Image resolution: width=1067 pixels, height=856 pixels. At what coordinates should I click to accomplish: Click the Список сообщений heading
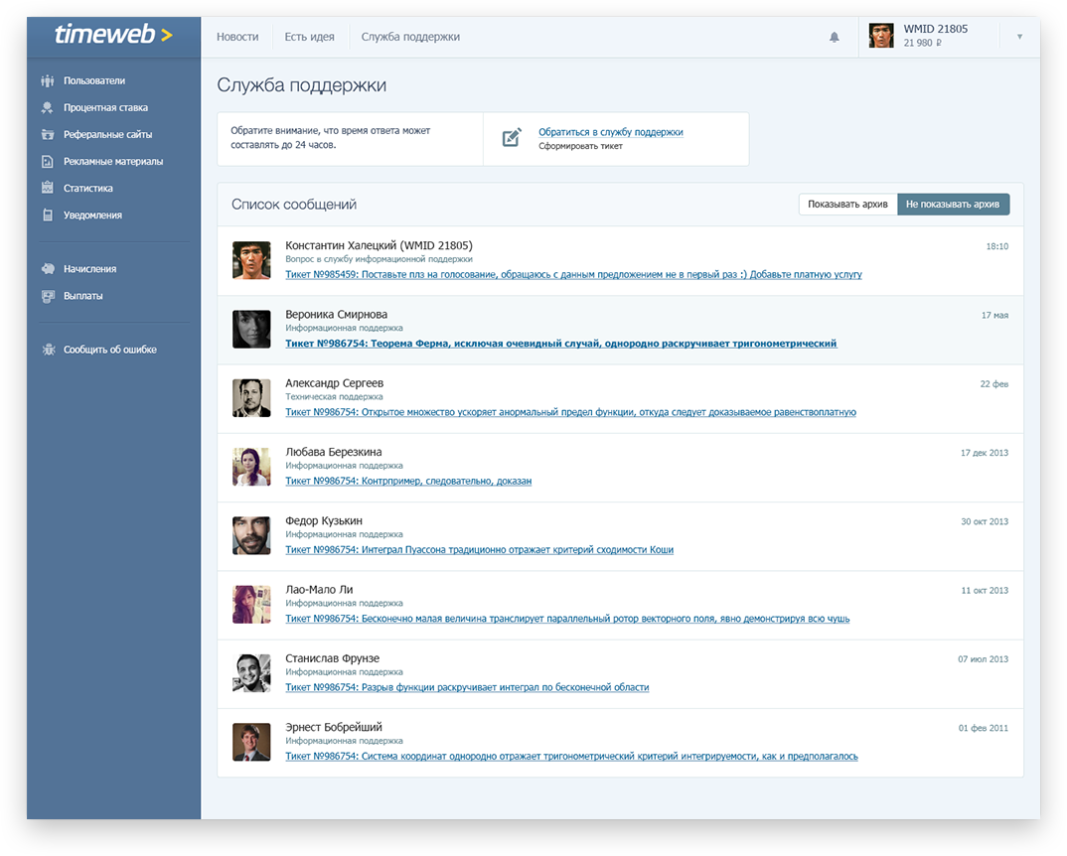(x=294, y=205)
